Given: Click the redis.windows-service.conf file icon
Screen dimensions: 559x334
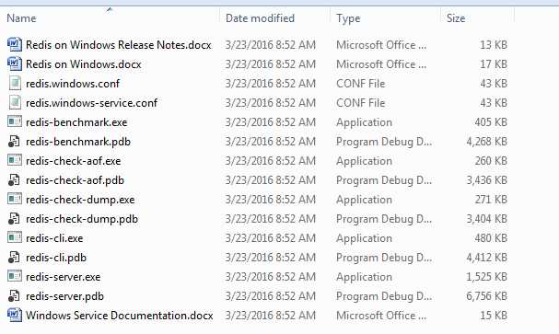Looking at the screenshot, I should click(15, 102).
